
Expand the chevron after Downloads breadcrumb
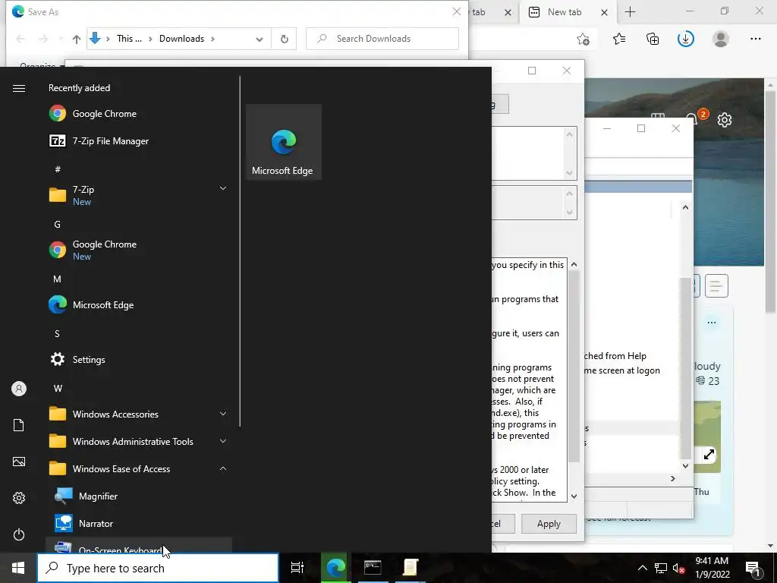[213, 39]
